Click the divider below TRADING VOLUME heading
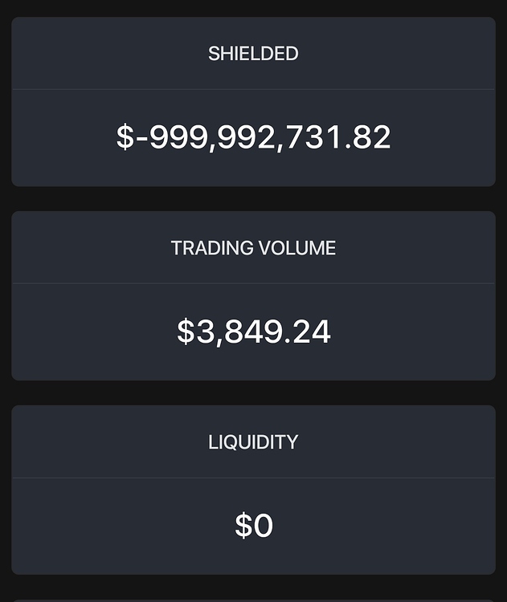Viewport: 507px width, 602px height. 253,283
